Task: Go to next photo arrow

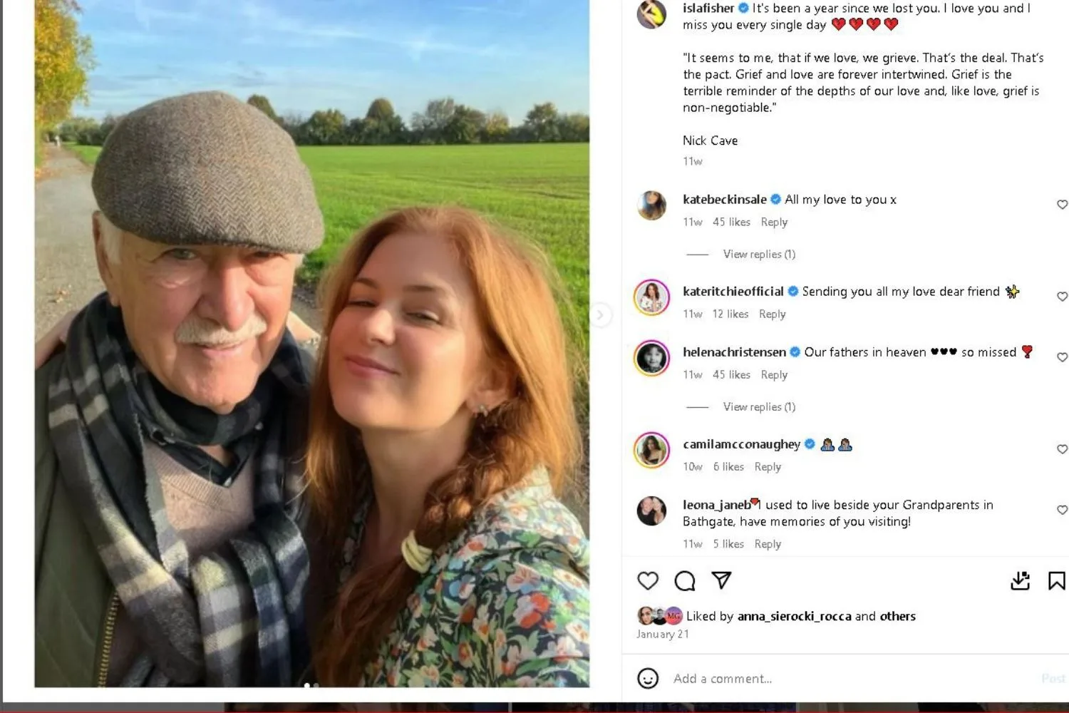Action: click(600, 314)
